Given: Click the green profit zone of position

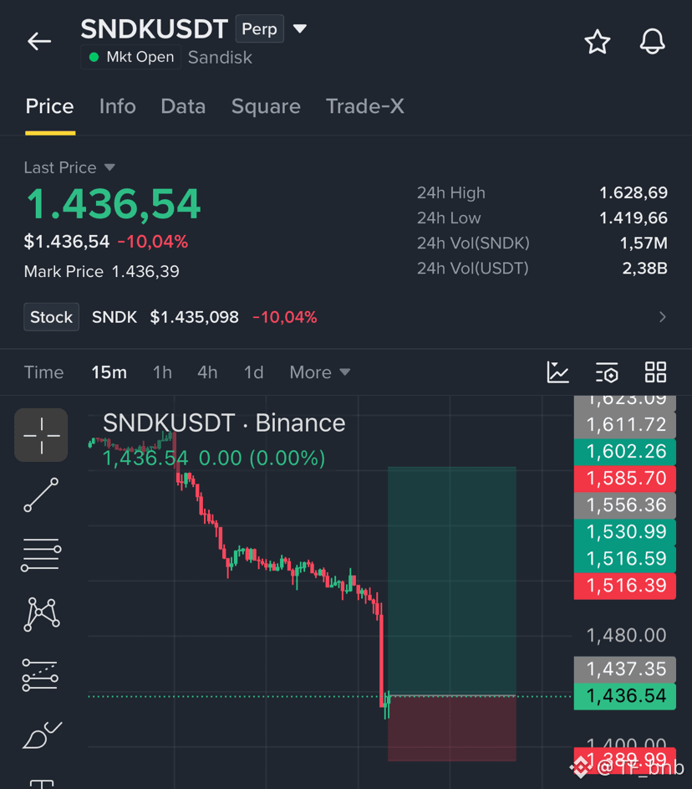Looking at the screenshot, I should coord(452,582).
